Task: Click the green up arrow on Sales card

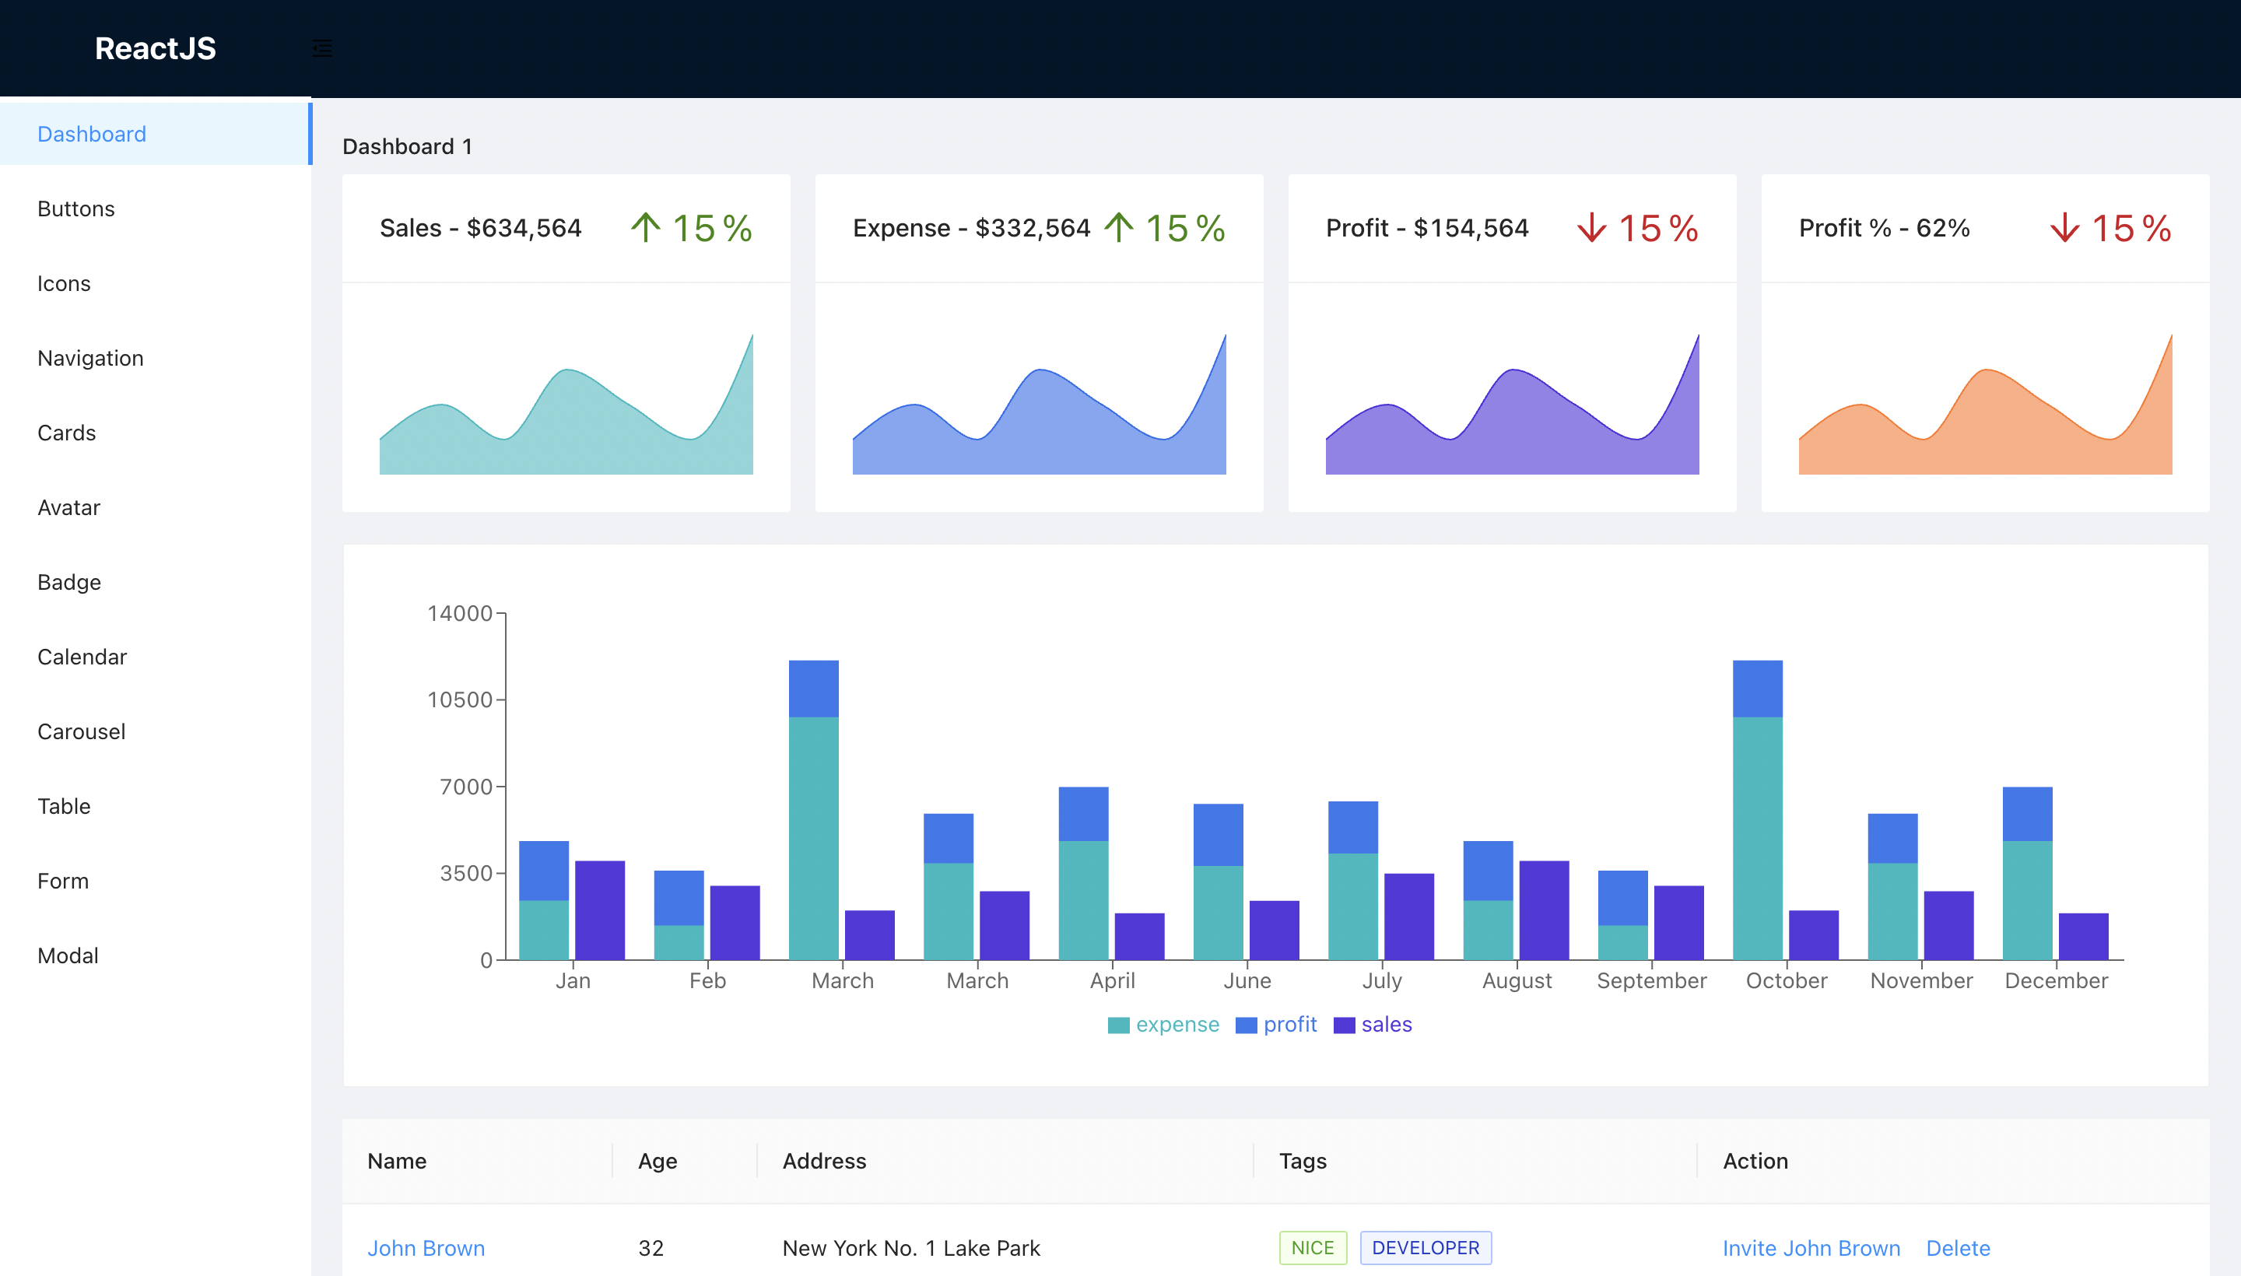Action: [646, 228]
